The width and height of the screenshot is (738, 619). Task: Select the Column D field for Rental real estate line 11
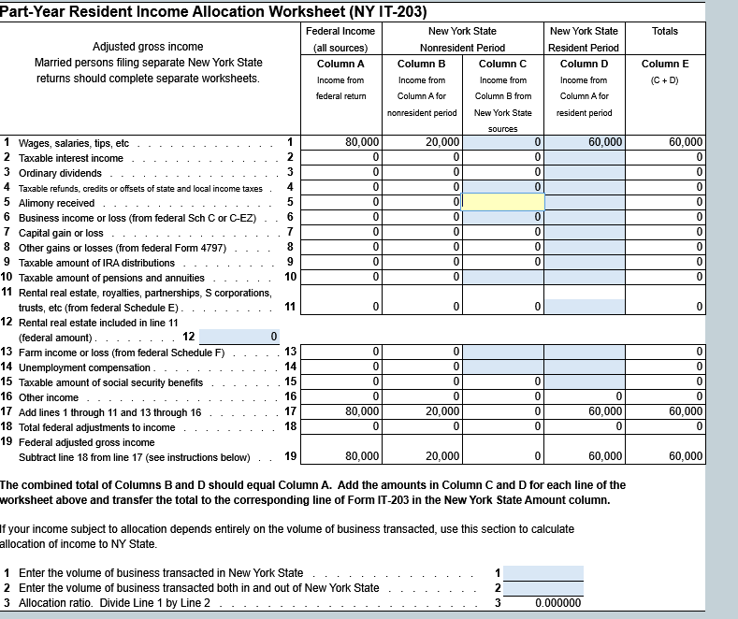[584, 307]
